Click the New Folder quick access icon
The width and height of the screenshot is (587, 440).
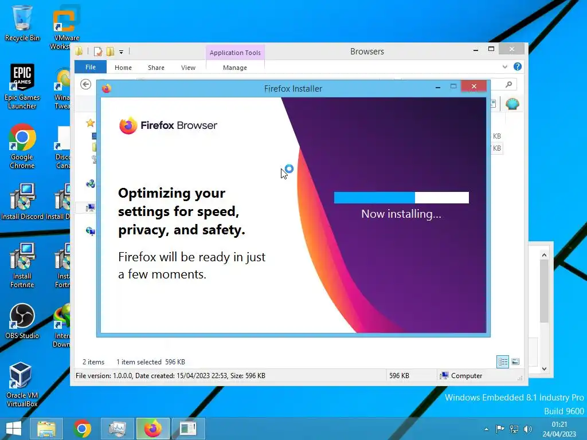click(x=110, y=52)
